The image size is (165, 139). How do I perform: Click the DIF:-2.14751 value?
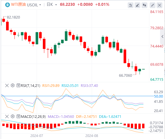[x=86, y=117]
